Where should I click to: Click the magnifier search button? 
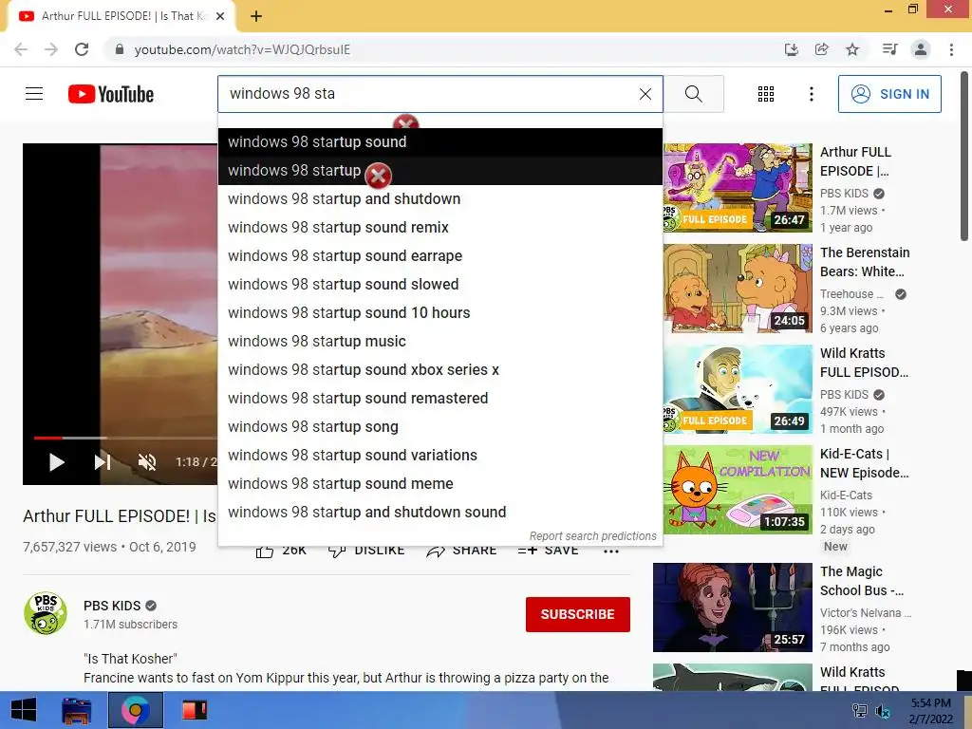(x=694, y=94)
